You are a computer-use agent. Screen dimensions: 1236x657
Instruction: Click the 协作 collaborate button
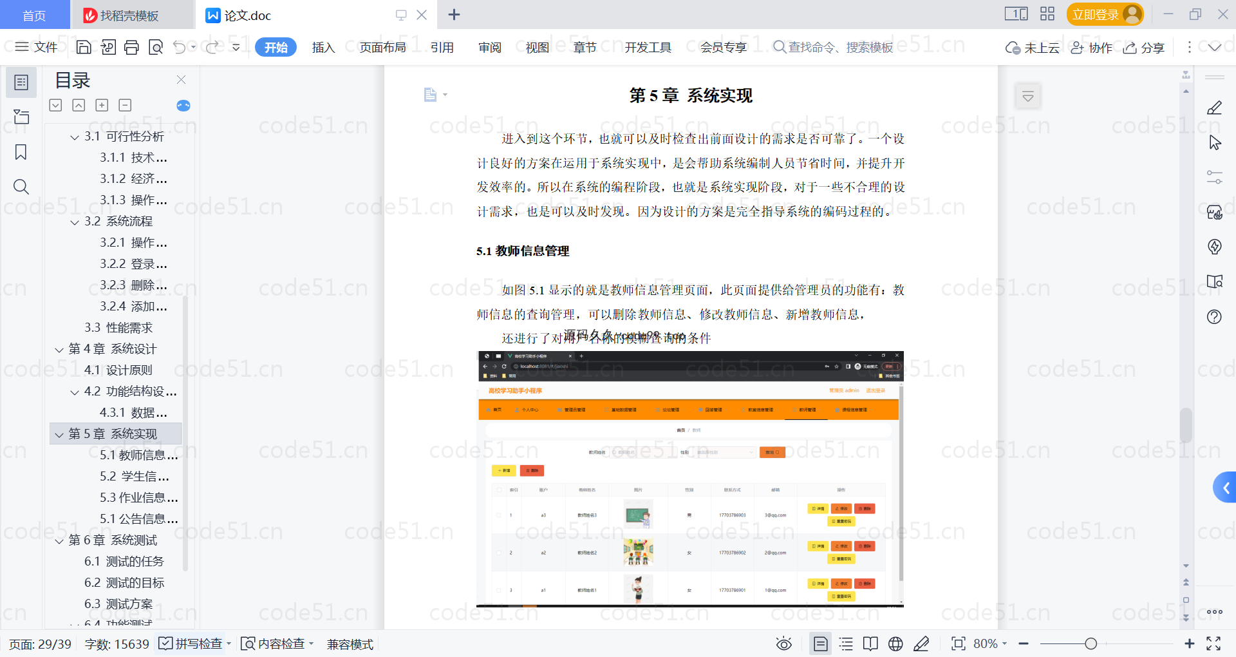point(1091,48)
